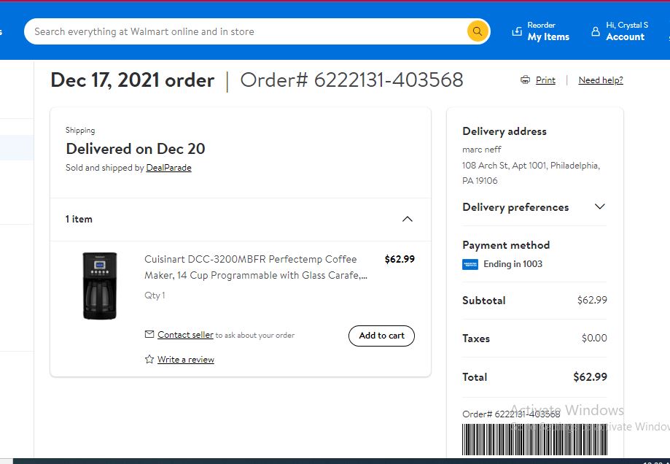The height and width of the screenshot is (464, 670).
Task: Click the Add to cart button
Action: click(x=381, y=336)
